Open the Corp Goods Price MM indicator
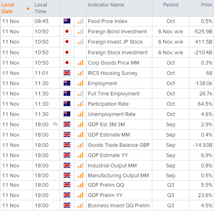This screenshot has width=214, height=211. [113, 63]
